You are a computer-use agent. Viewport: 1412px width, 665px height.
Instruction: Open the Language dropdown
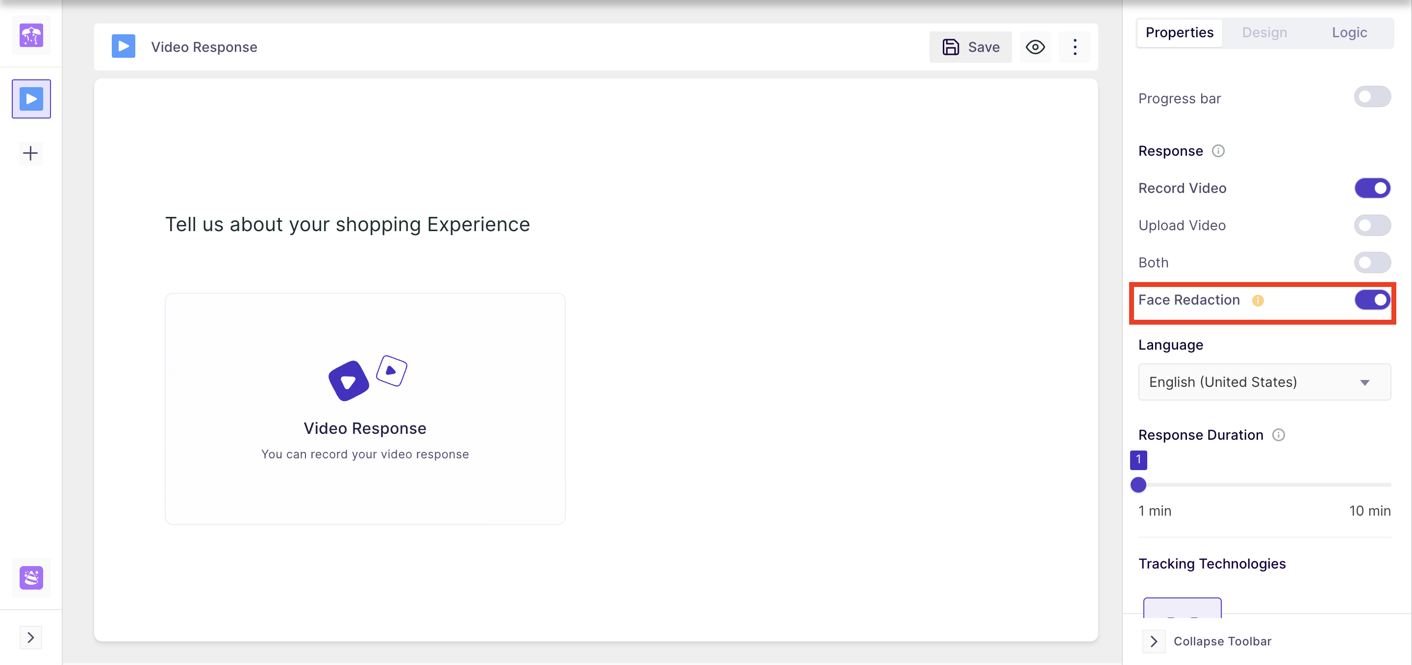[1264, 382]
